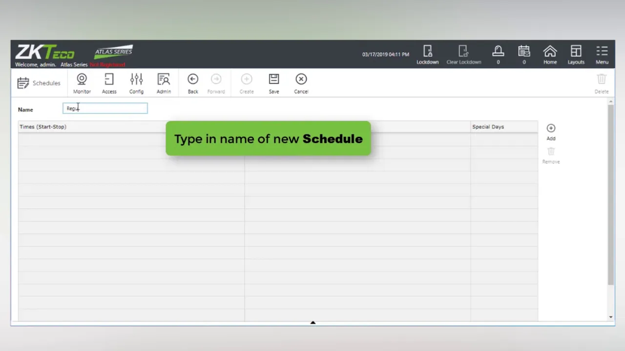
Task: Cancel schedule editing
Action: [x=301, y=83]
